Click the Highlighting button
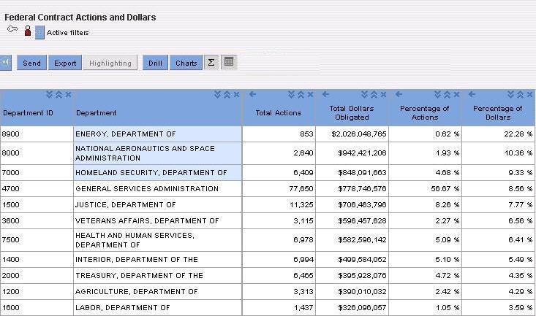This screenshot has height=316, width=536. pos(110,63)
